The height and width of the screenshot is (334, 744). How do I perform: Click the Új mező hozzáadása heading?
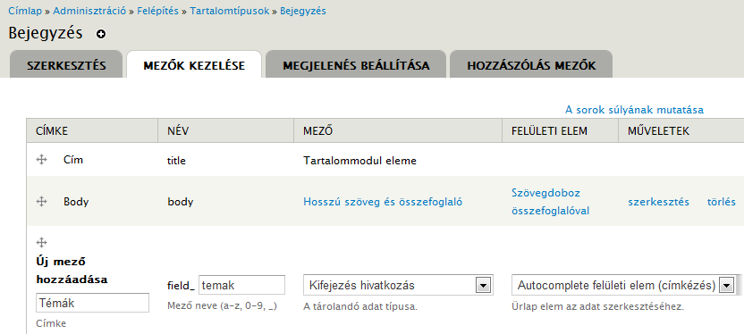(72, 271)
